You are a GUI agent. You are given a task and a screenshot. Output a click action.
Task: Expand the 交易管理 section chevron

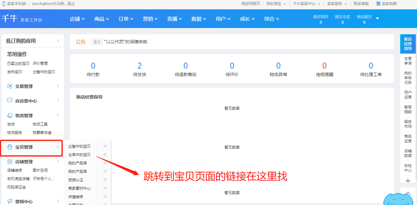pos(58,86)
